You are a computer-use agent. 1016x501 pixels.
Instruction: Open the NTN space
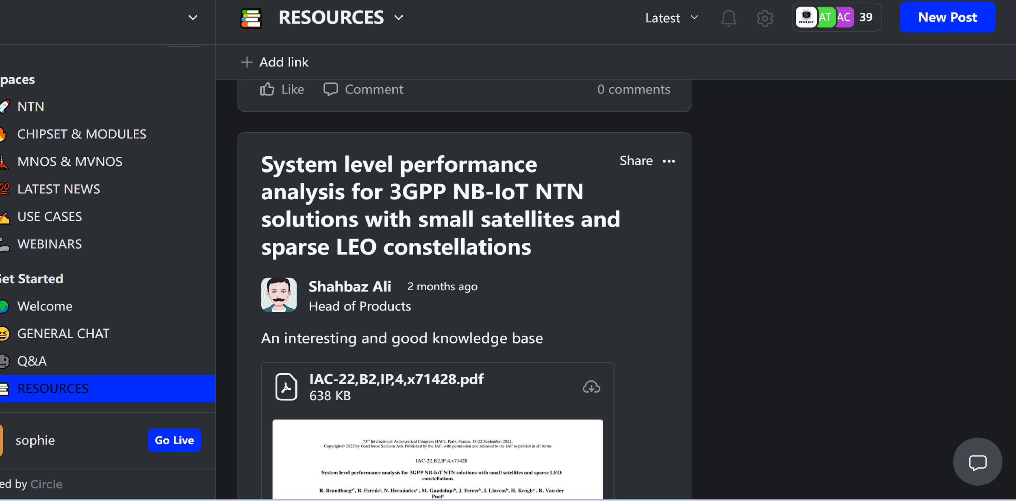(x=31, y=107)
